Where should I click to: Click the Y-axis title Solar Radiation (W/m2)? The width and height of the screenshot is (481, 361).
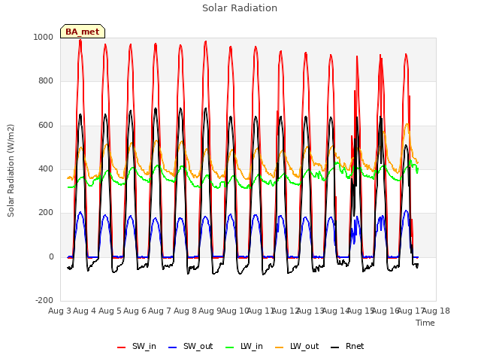click(11, 171)
